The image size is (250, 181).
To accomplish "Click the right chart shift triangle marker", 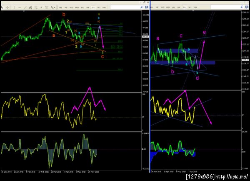I will pyautogui.click(x=193, y=11).
